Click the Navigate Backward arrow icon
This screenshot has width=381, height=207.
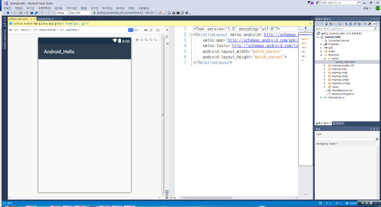coord(8,13)
